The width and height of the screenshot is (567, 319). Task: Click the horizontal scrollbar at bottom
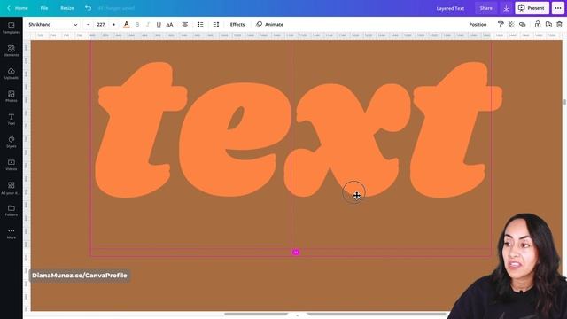click(x=335, y=314)
